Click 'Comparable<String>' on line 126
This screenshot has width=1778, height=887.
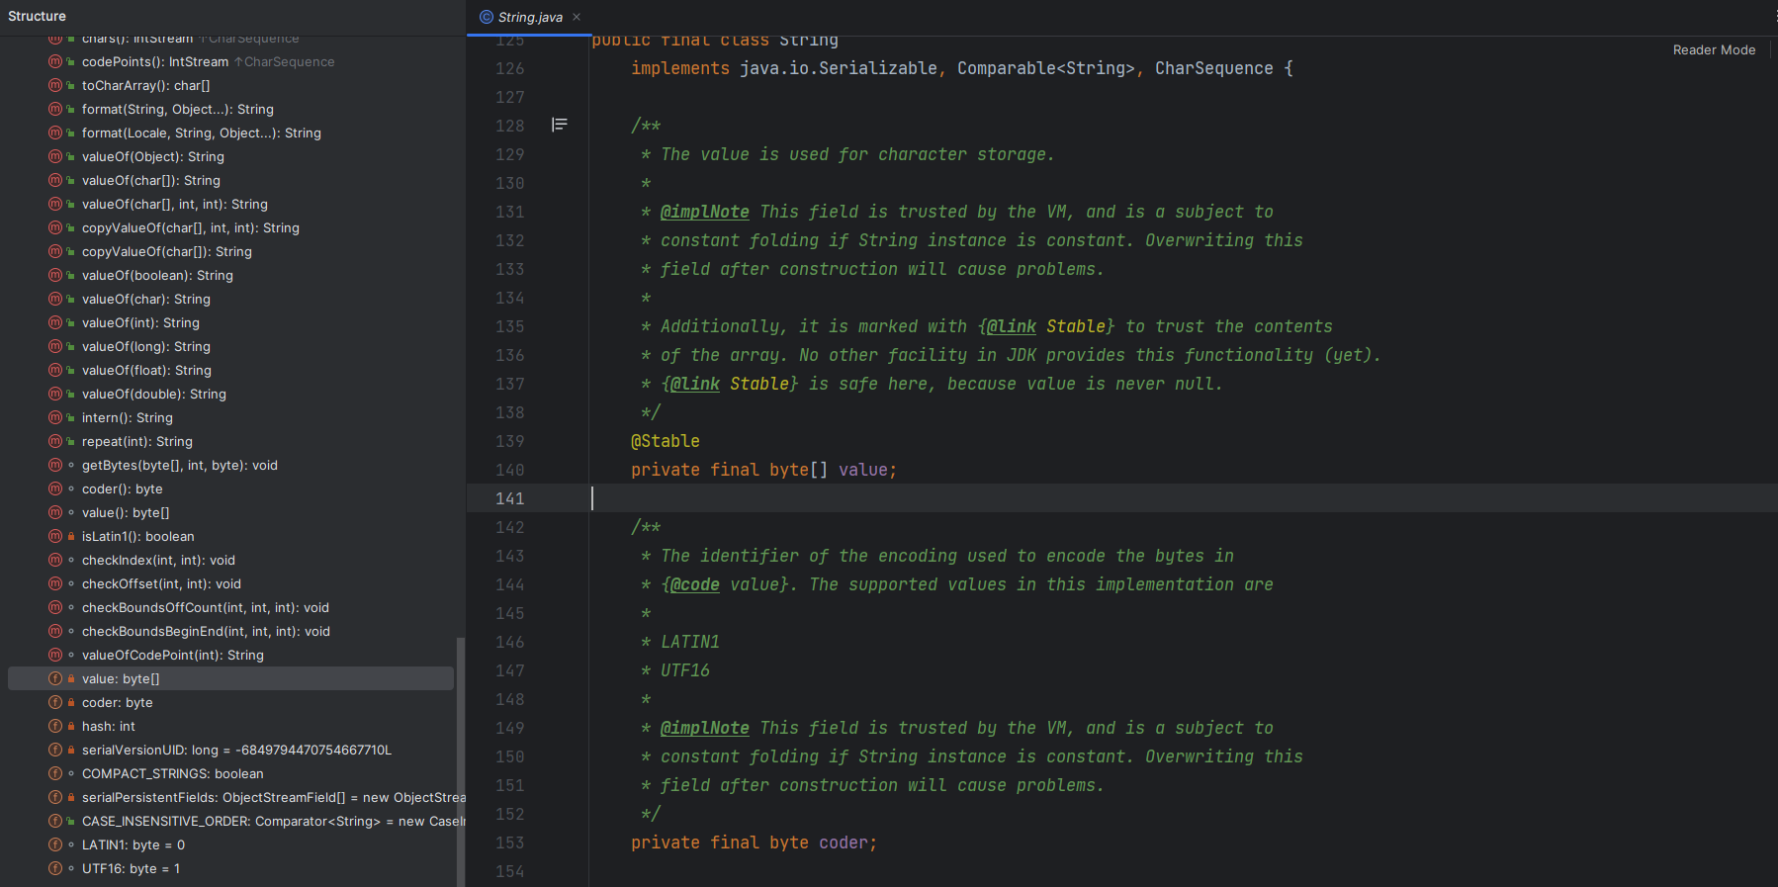[x=1046, y=68]
